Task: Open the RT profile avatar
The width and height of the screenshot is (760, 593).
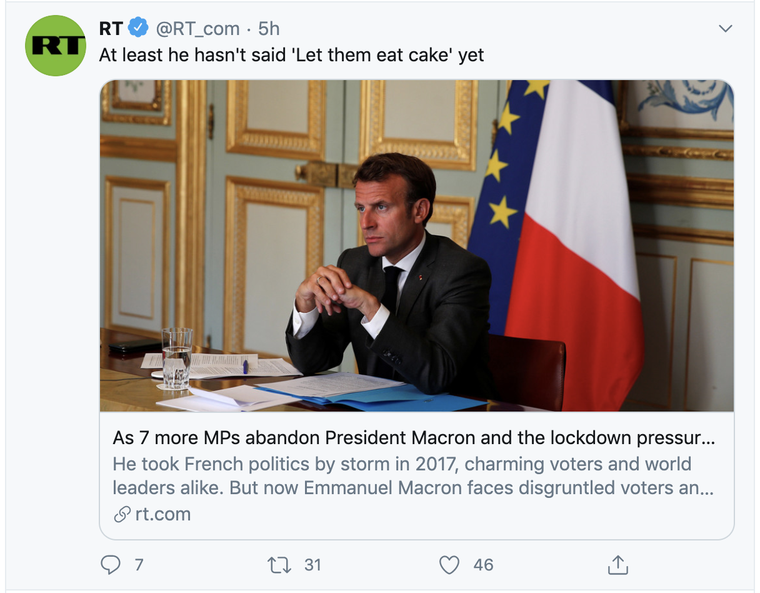Action: 55,46
